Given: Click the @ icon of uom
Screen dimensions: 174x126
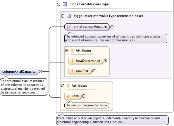Looking at the screenshot, I should [68, 96].
